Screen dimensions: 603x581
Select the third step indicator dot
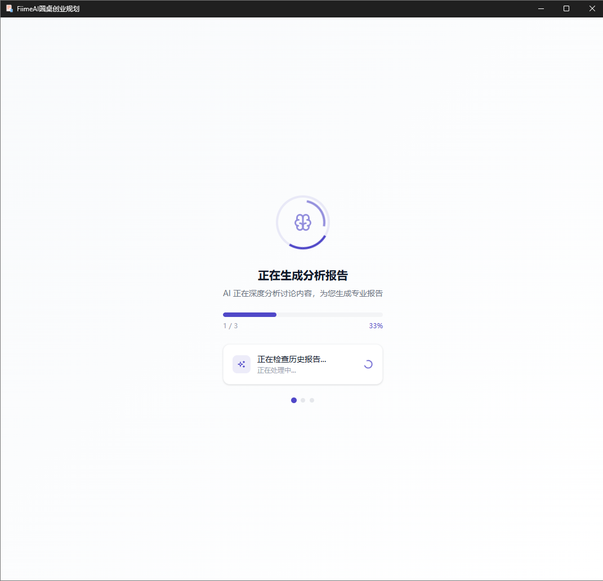(312, 400)
